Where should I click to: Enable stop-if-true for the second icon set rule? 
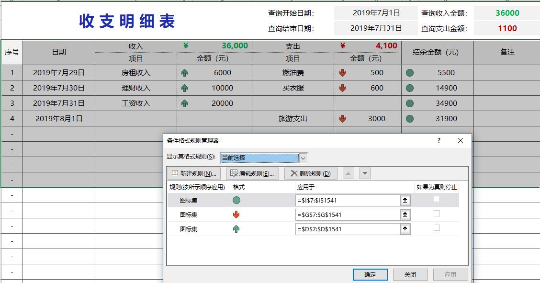click(436, 215)
